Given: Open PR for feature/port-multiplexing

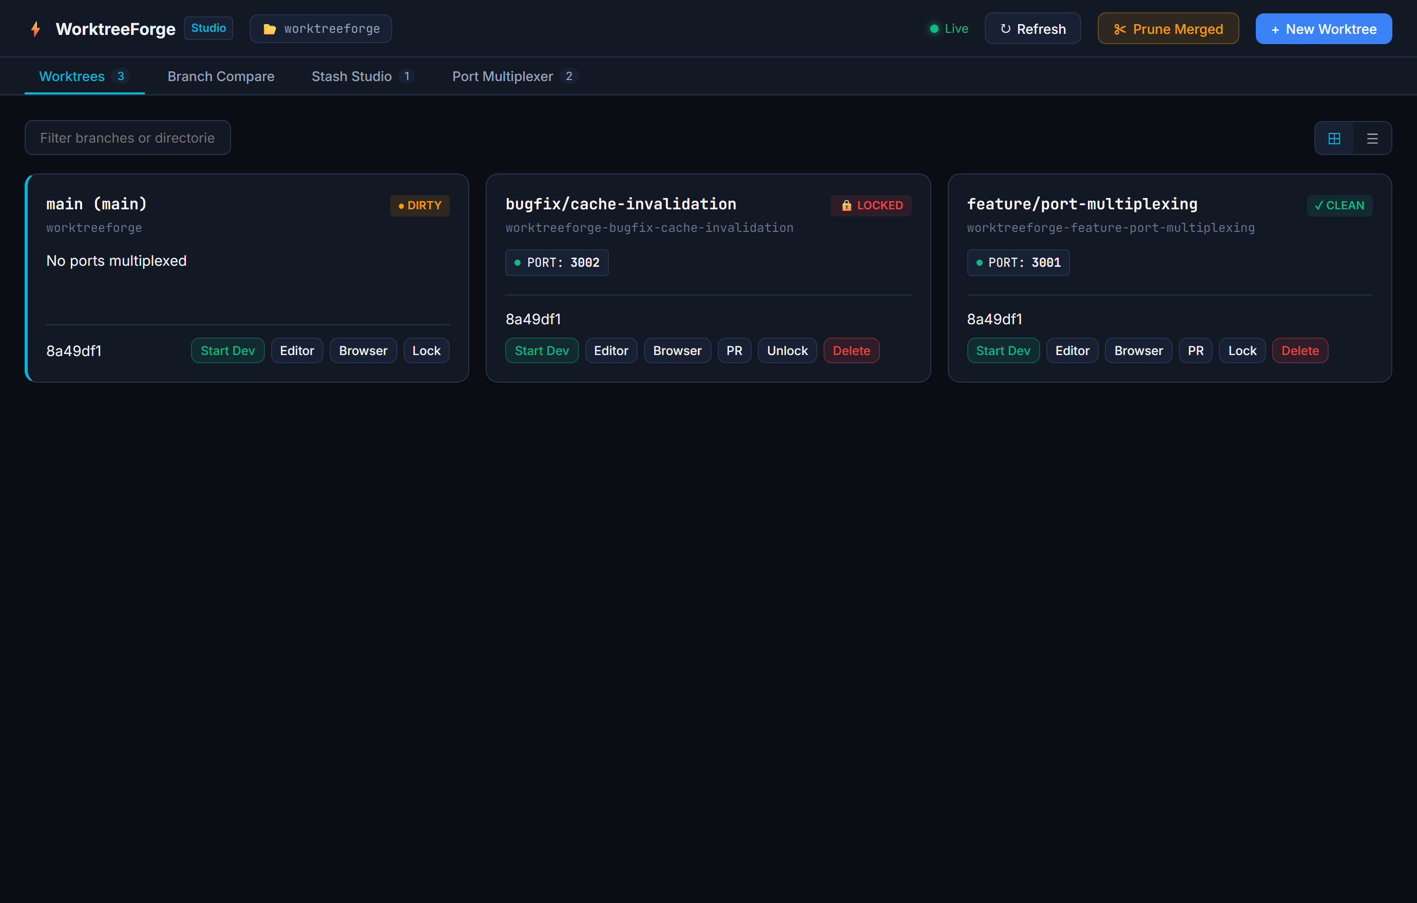Looking at the screenshot, I should [x=1195, y=350].
